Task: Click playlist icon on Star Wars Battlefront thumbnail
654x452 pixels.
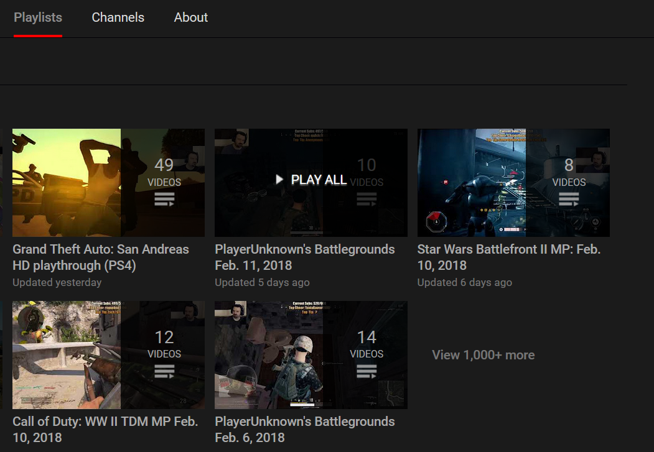Action: [569, 199]
